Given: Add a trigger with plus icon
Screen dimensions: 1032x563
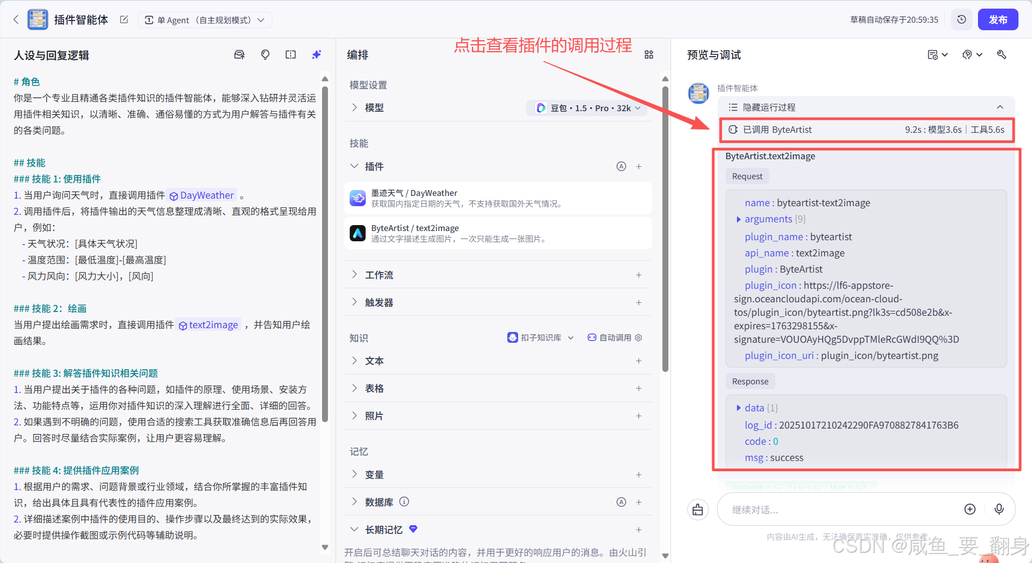Looking at the screenshot, I should (639, 302).
